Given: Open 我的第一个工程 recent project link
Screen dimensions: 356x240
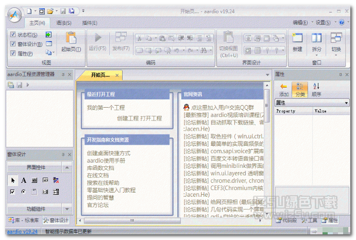Looking at the screenshot, I should coord(106,108).
